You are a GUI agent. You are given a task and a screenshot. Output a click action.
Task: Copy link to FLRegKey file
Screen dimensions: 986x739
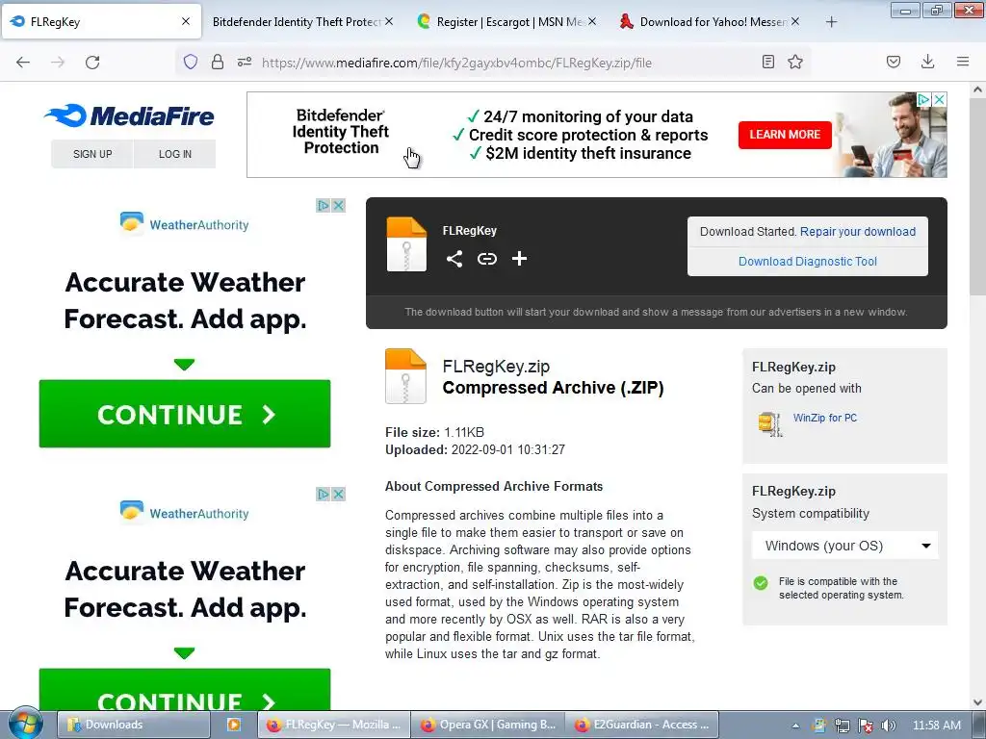tap(486, 259)
